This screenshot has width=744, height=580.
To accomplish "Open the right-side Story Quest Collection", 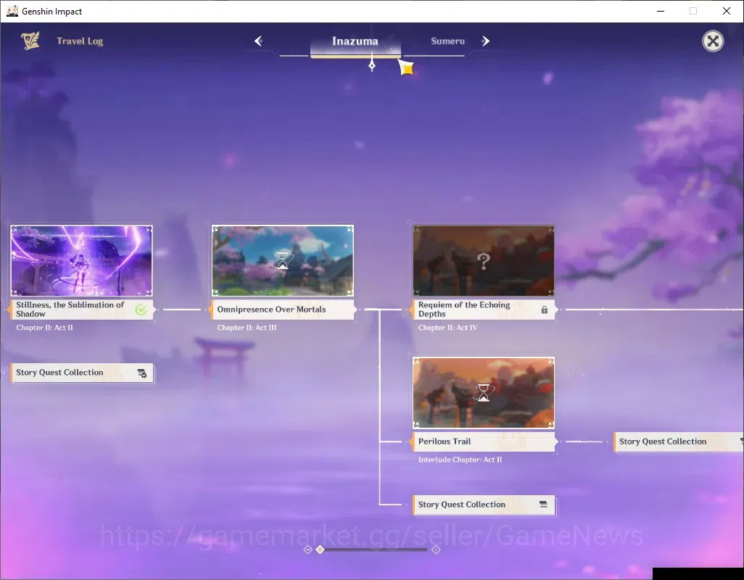I will (679, 442).
